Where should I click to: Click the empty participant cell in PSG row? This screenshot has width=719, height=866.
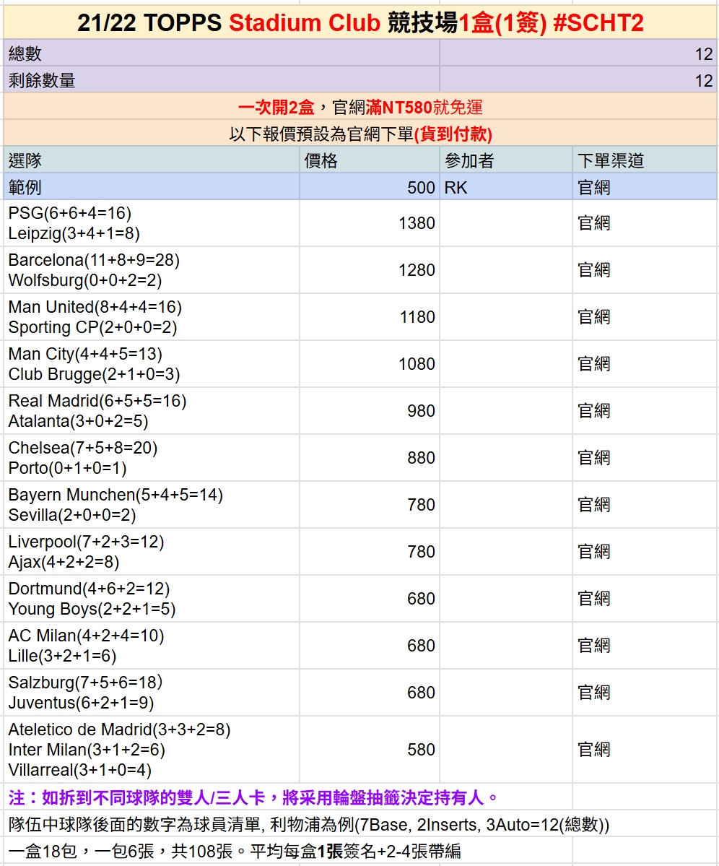[x=506, y=223]
